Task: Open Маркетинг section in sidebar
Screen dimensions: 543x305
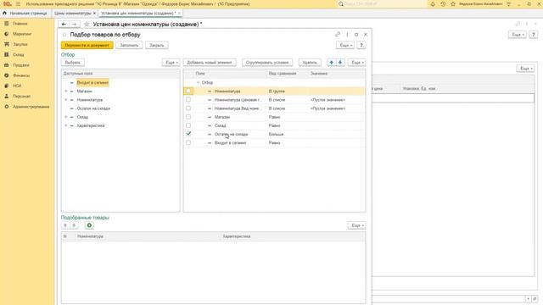Action: tap(22, 34)
